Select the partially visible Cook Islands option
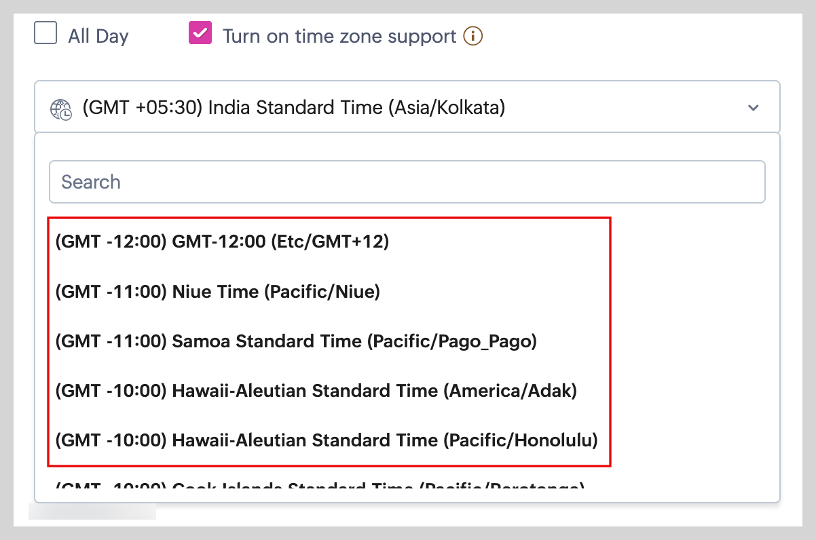 (319, 486)
